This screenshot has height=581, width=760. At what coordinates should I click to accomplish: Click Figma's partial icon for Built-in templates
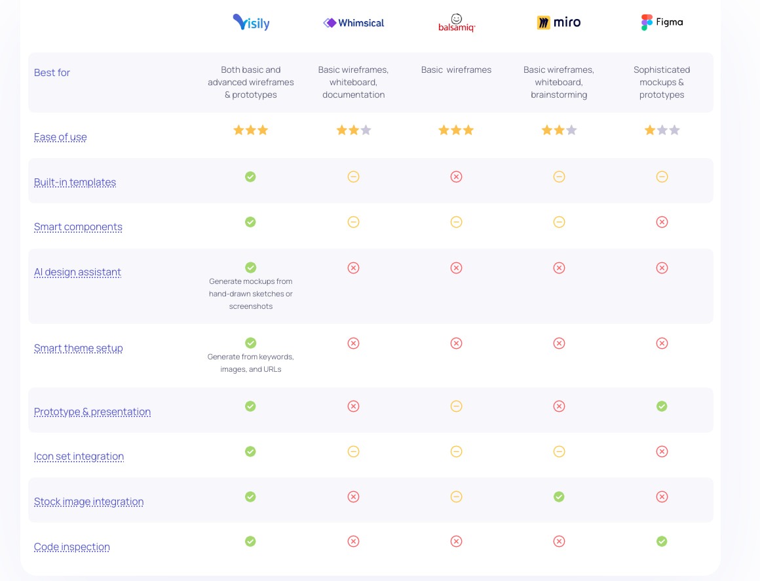click(x=662, y=176)
